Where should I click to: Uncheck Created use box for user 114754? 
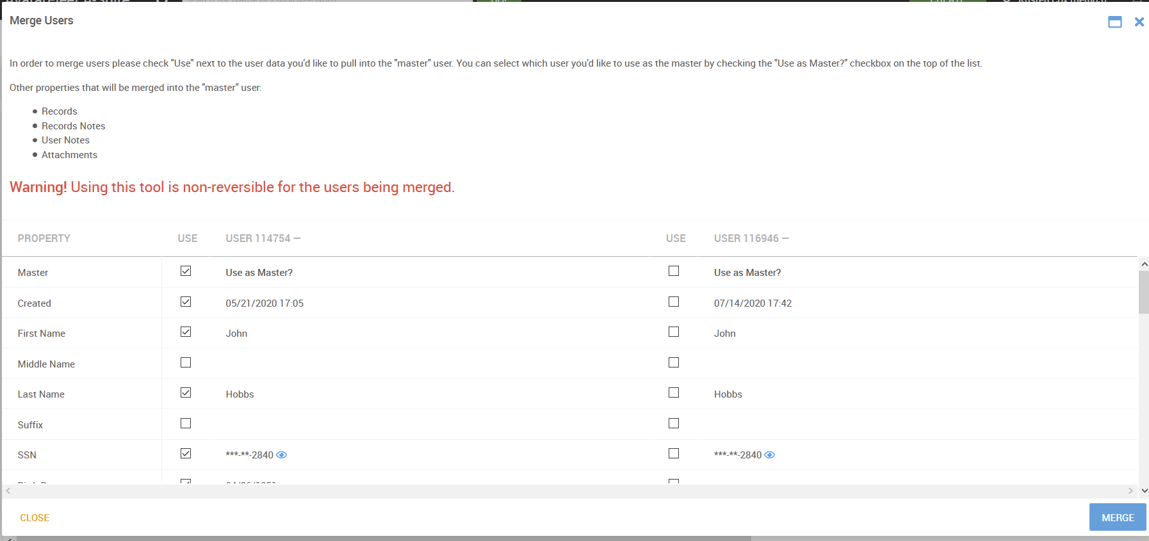click(186, 302)
